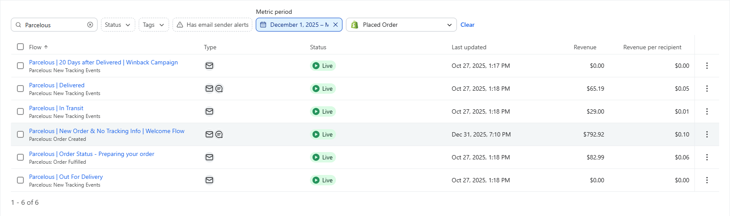
Task: Open the Status filter dropdown
Action: pos(118,25)
